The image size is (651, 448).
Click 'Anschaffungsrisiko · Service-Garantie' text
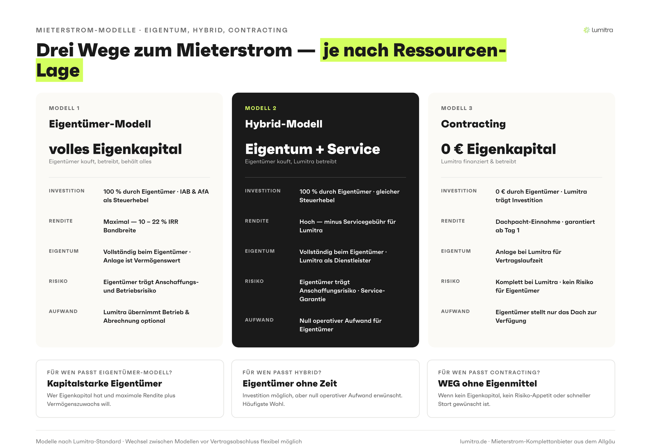click(x=342, y=295)
